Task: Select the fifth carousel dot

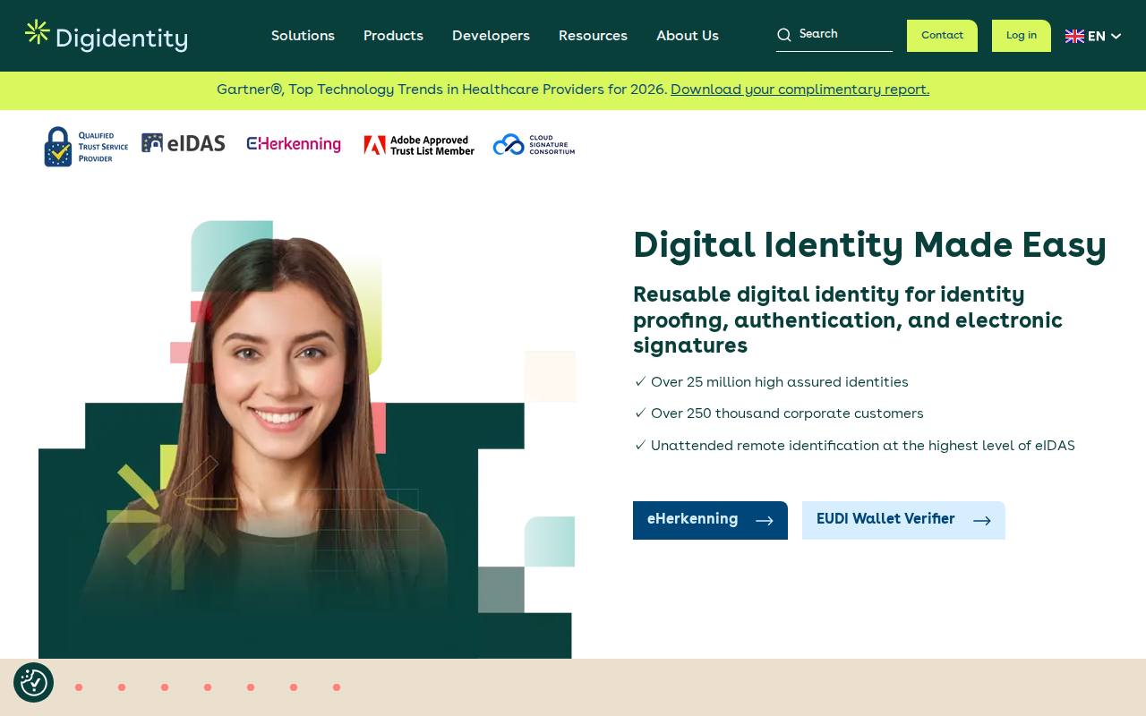Action: point(251,687)
